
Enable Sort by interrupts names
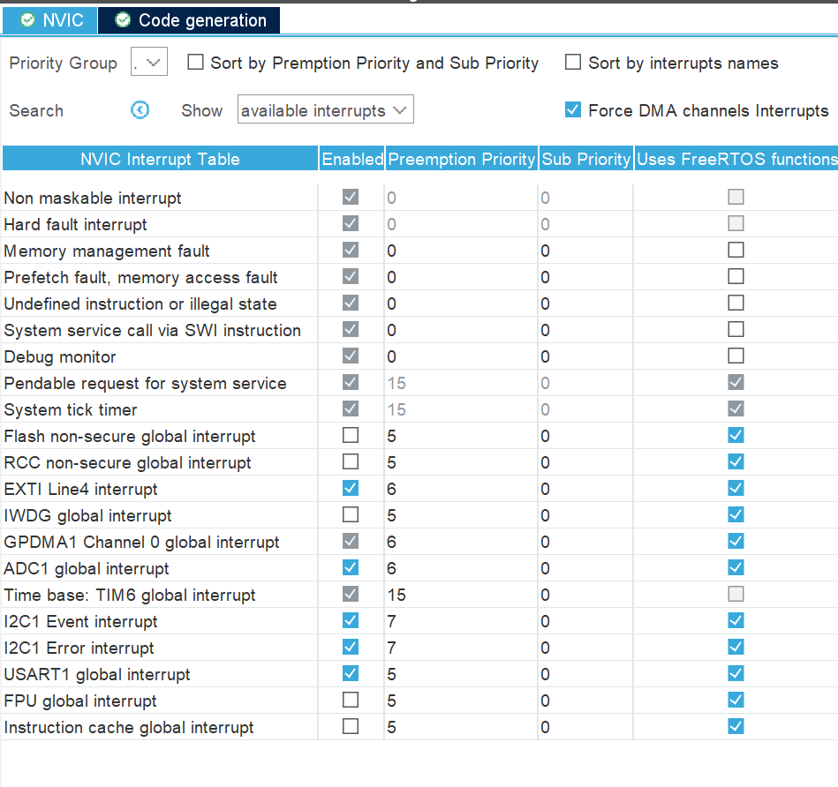click(573, 63)
